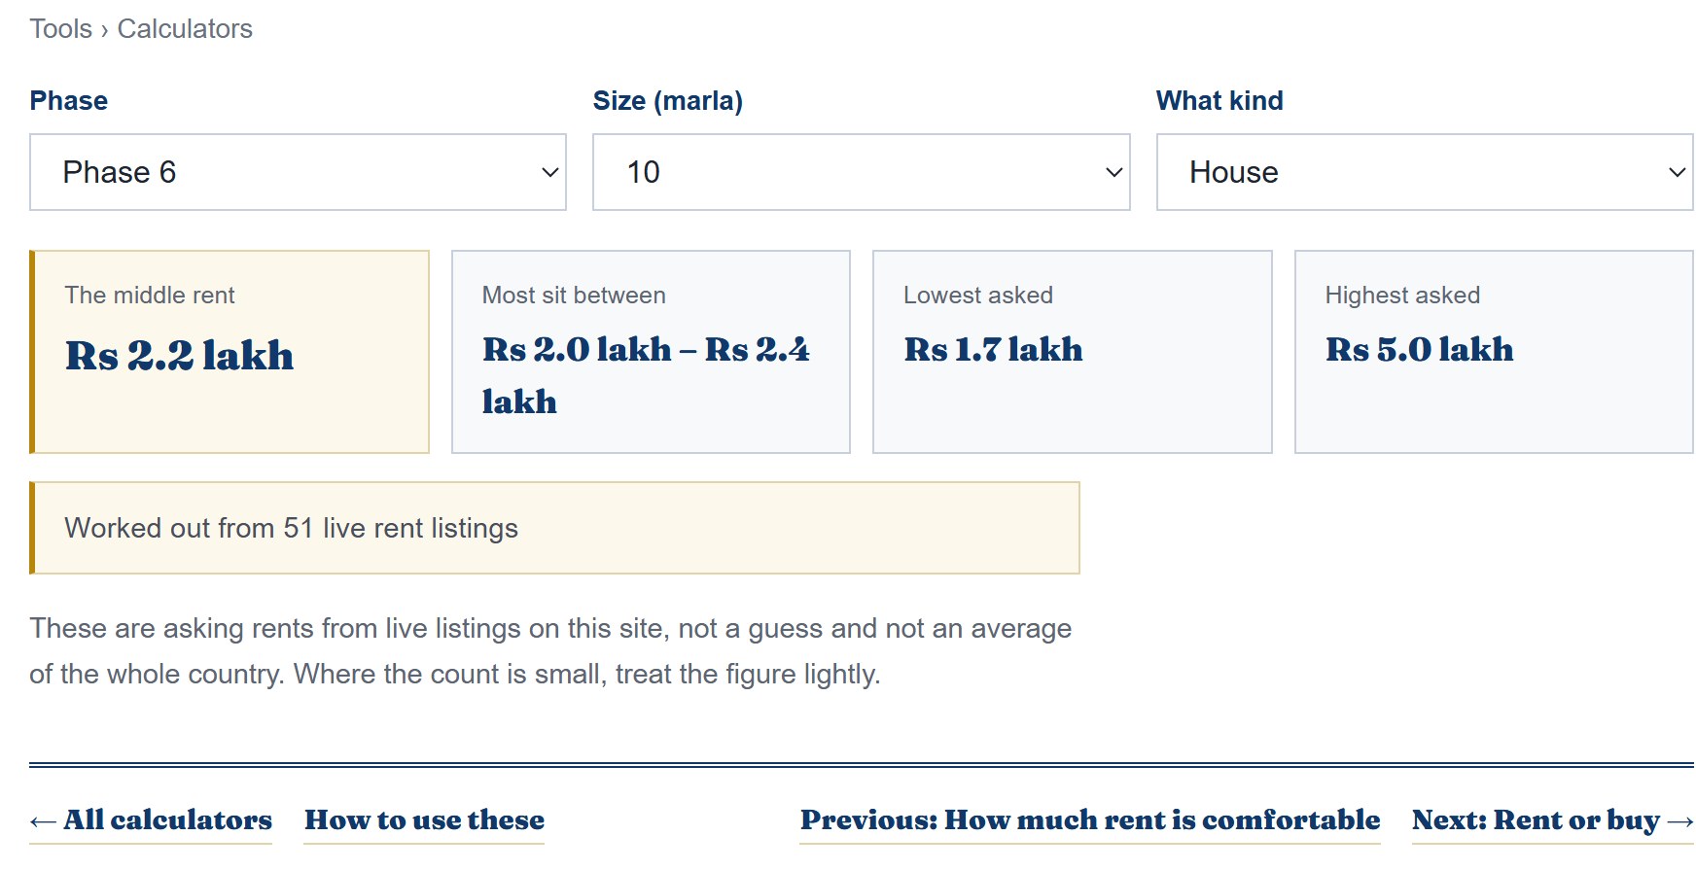Click the chevron arrow on House dropdown
This screenshot has height=871, width=1696.
(x=1677, y=172)
